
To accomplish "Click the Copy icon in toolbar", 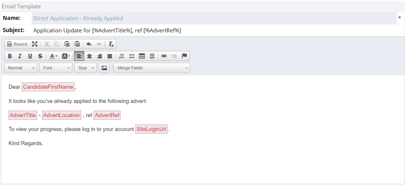I will 57,44.
